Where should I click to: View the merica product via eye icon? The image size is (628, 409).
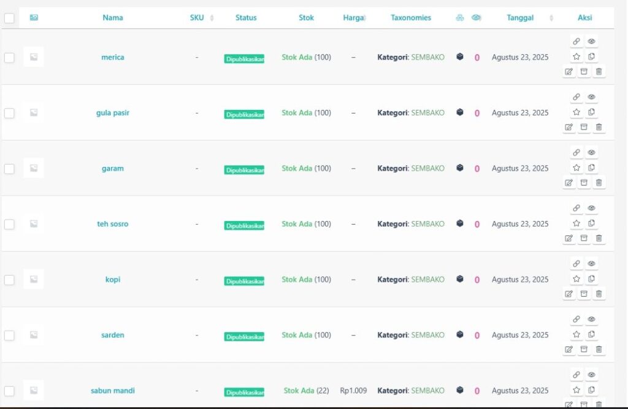pos(591,42)
